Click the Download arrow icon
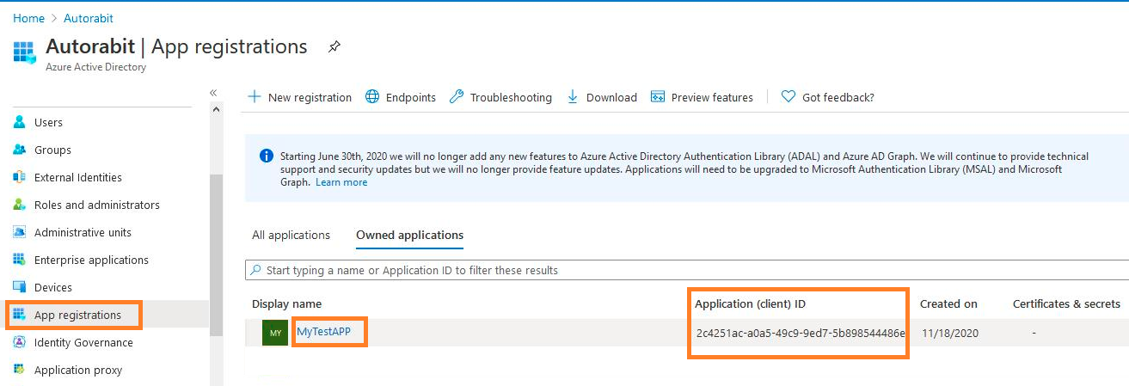This screenshot has width=1129, height=386. click(x=573, y=97)
